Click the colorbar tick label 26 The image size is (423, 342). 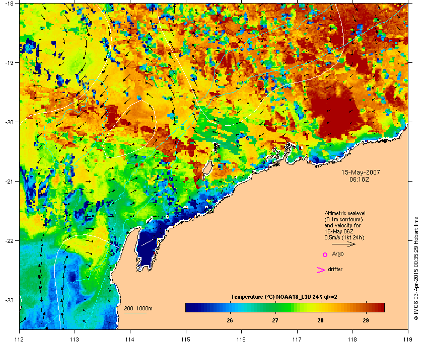pyautogui.click(x=230, y=320)
